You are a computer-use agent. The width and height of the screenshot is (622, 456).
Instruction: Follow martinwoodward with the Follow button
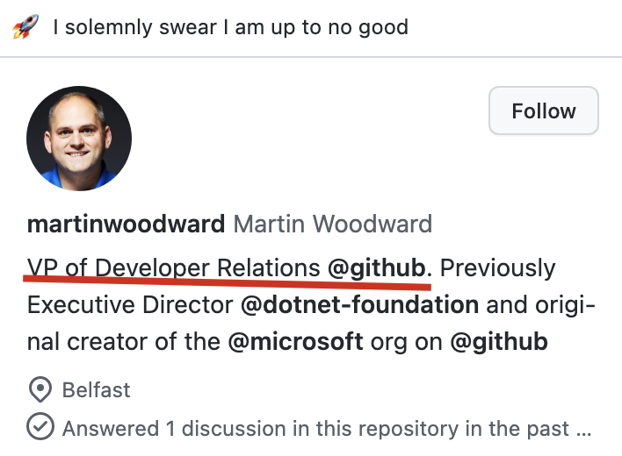[544, 110]
